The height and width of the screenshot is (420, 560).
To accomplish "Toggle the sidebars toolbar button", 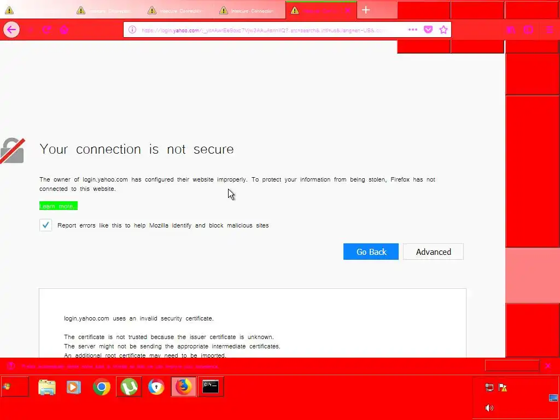I will click(528, 30).
